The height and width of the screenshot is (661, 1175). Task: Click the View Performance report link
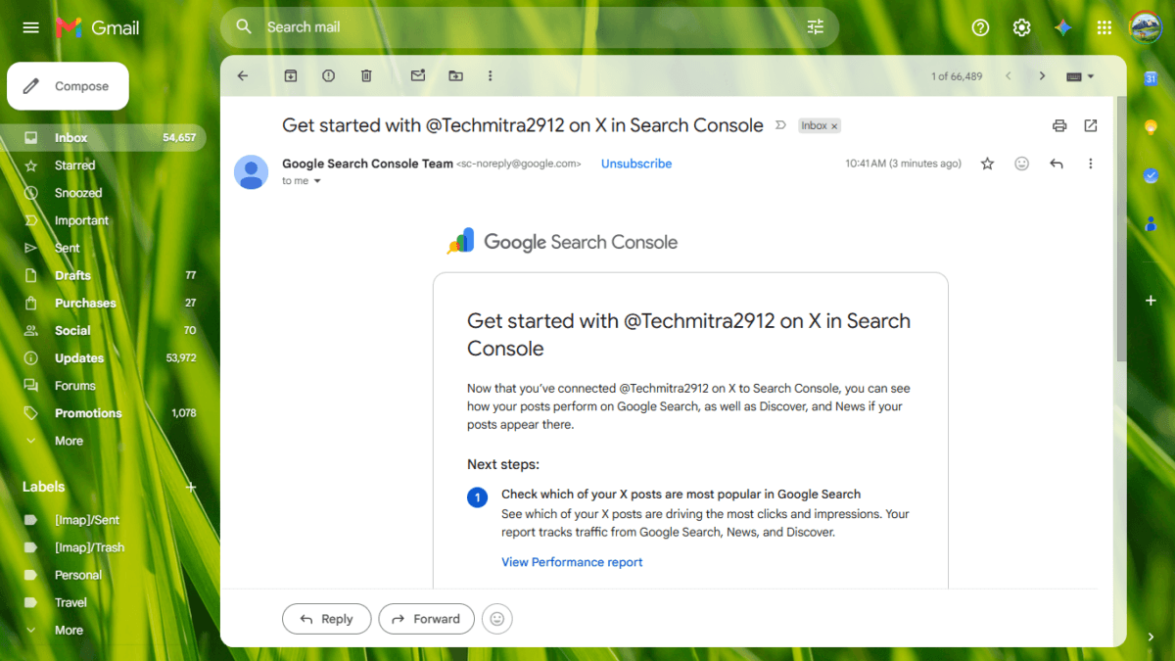(572, 562)
